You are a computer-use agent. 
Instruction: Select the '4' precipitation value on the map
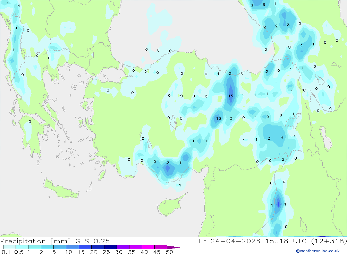(x=282, y=138)
